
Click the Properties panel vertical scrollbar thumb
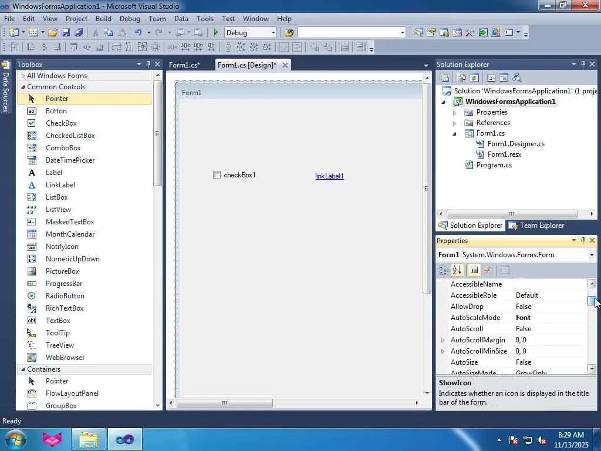tap(592, 301)
